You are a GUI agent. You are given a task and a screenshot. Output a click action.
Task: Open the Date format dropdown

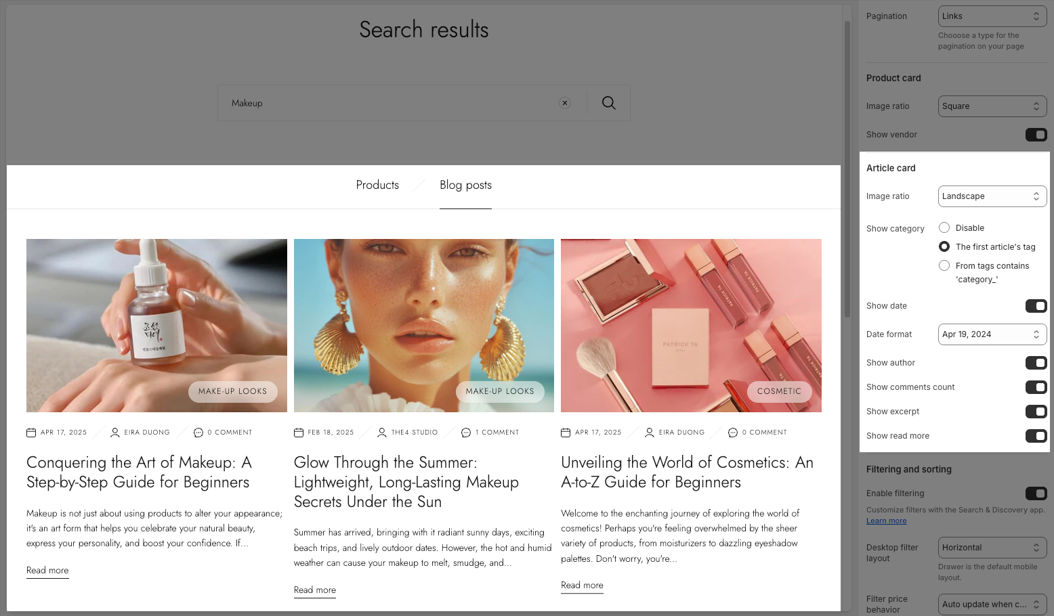pyautogui.click(x=992, y=334)
